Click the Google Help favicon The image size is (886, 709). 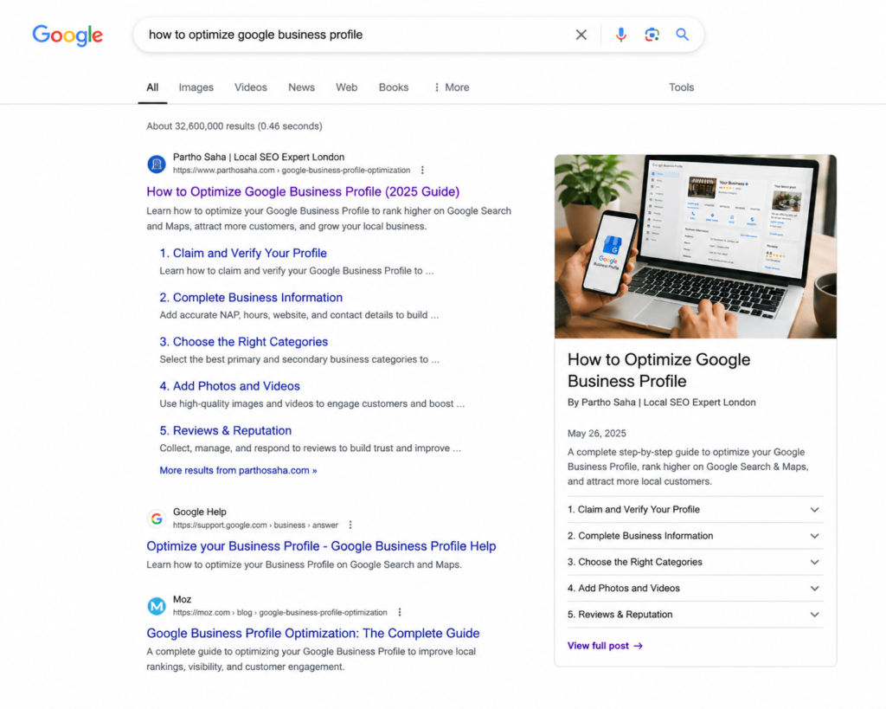[x=157, y=518]
